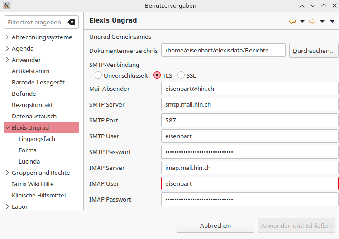The image size is (339, 239).
Task: Click the IMAP Server field
Action: coord(250,168)
